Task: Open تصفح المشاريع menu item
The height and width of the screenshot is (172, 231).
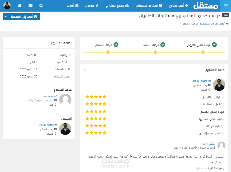Action: (117, 6)
